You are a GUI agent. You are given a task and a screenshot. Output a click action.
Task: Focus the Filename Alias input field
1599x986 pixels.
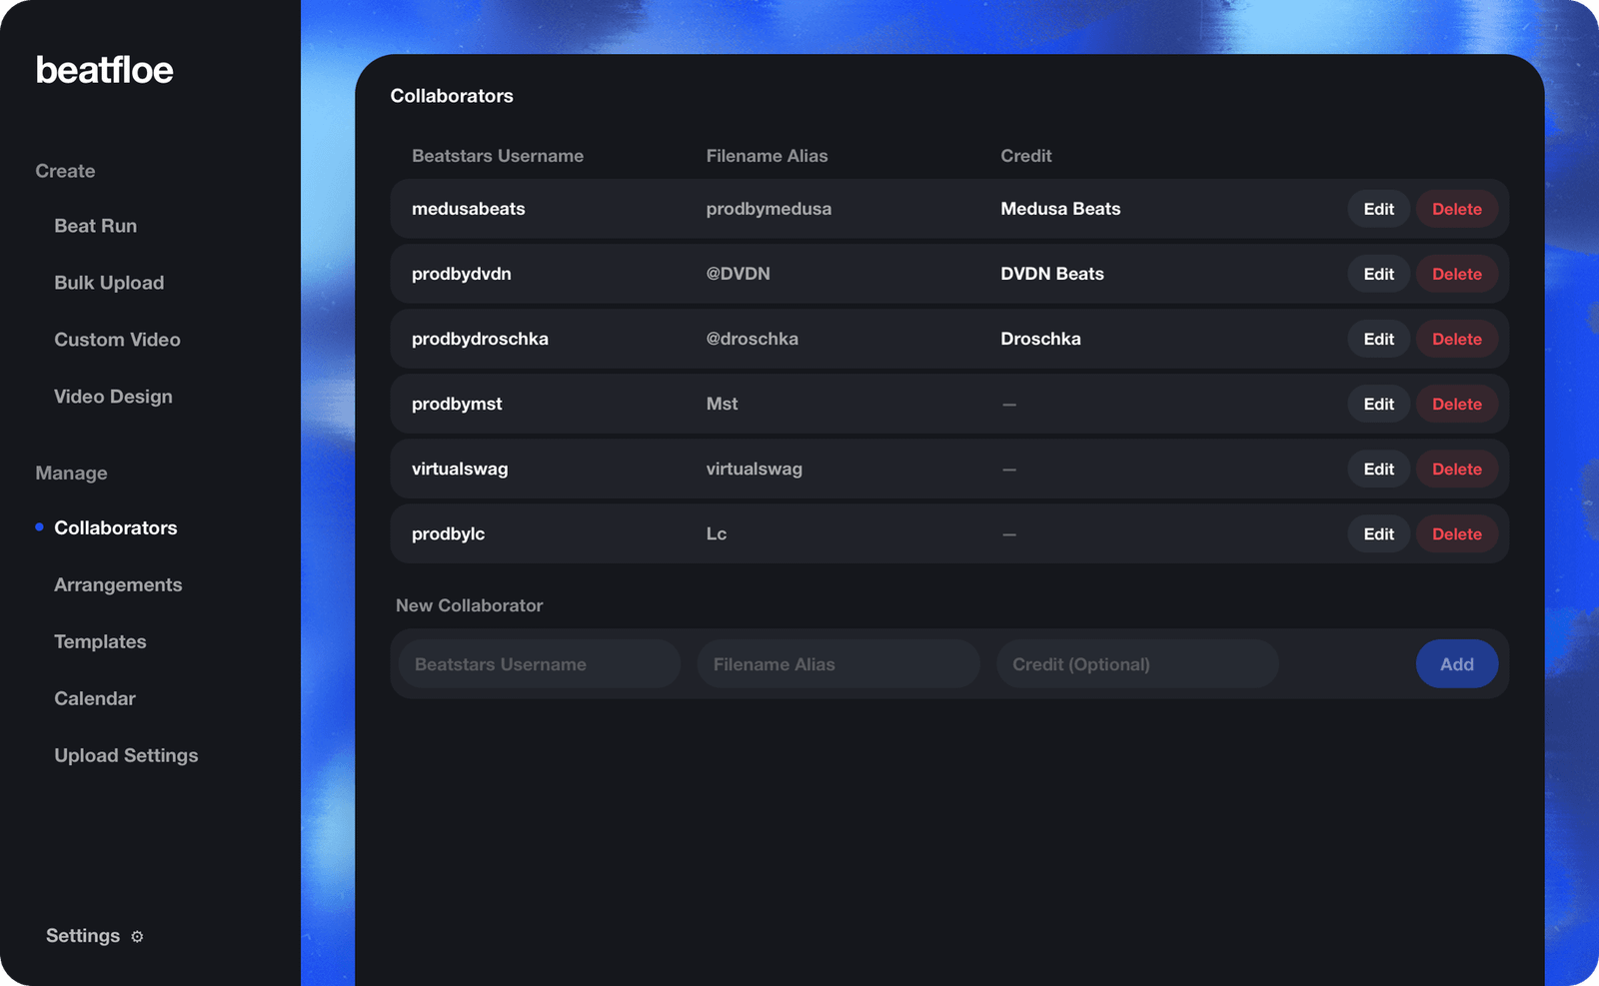[838, 664]
